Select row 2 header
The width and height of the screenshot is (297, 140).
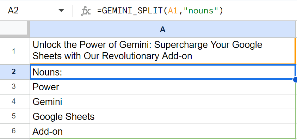14,72
